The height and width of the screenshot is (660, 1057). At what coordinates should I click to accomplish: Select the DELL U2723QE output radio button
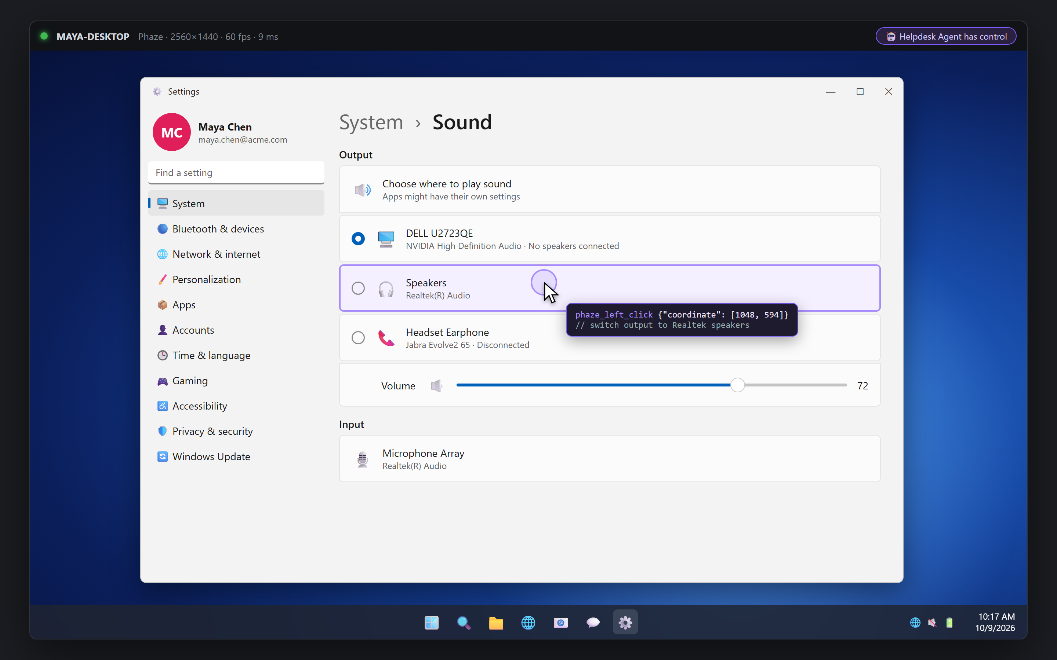click(x=358, y=239)
